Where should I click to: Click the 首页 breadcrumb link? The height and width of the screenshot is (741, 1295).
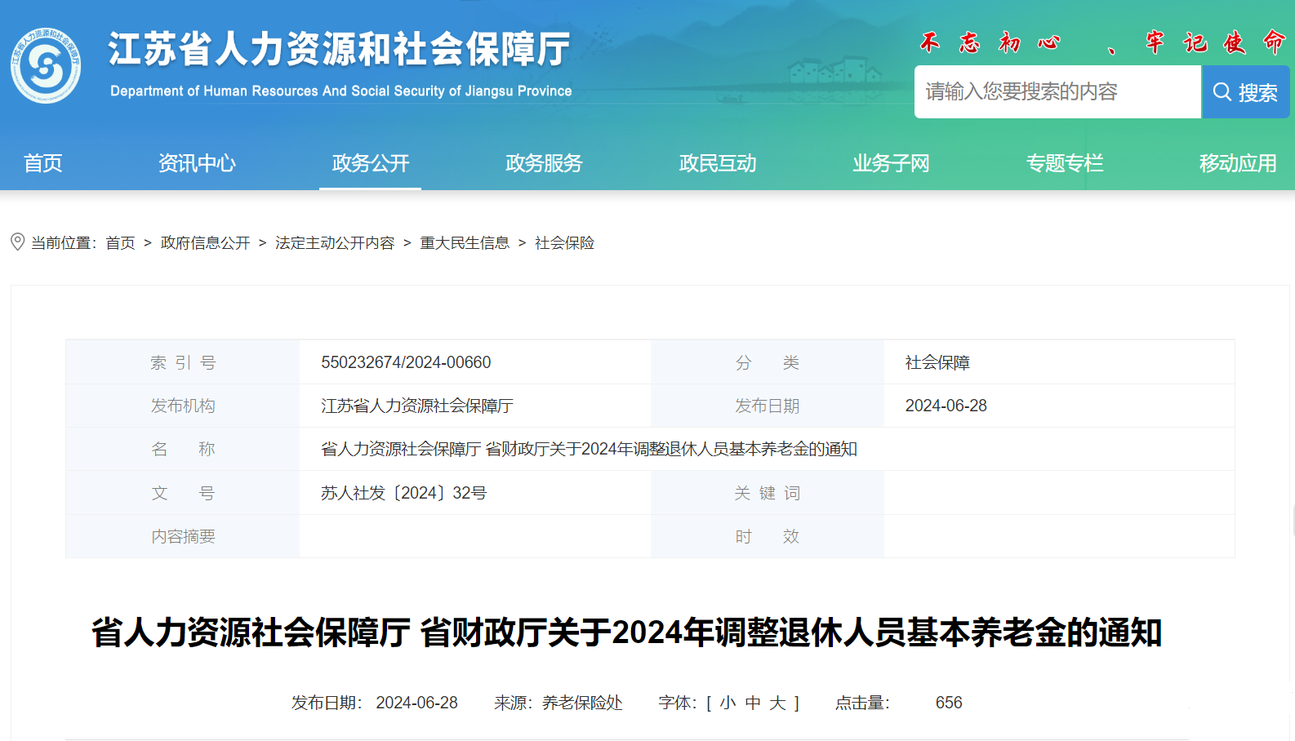120,243
